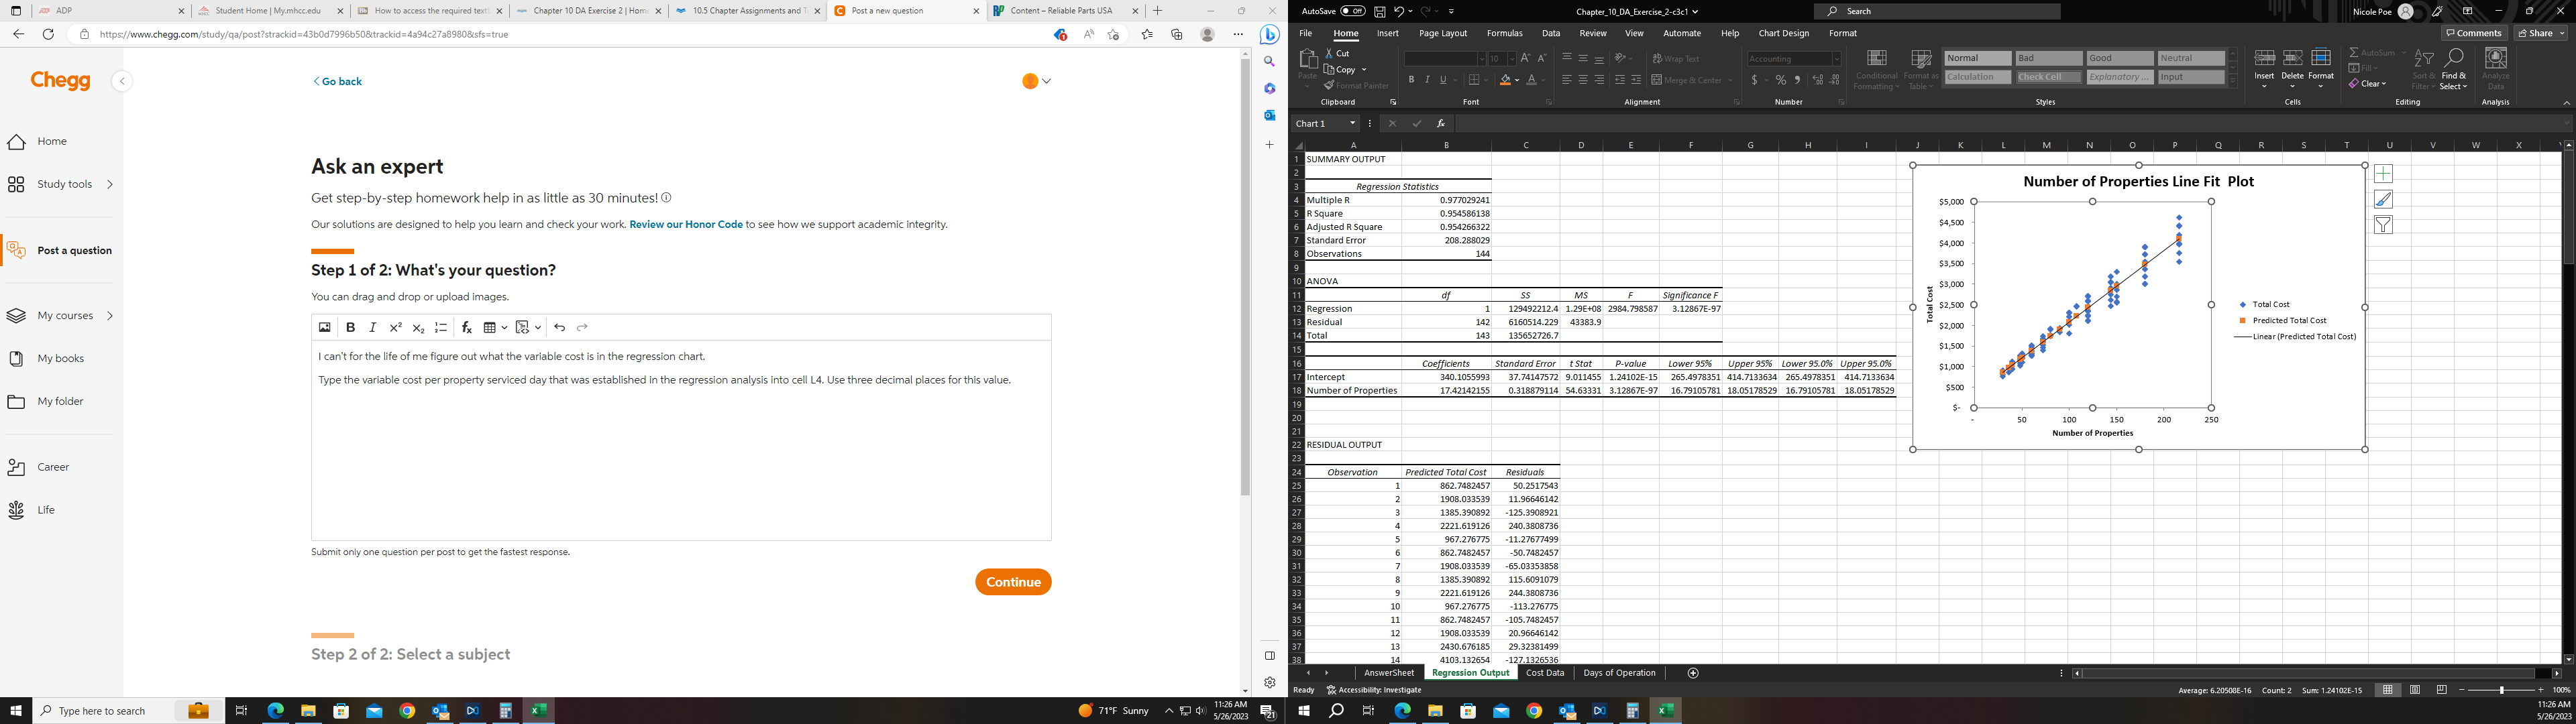This screenshot has width=2576, height=724.
Task: Open the font size dropdown in Excel
Action: [x=1511, y=59]
